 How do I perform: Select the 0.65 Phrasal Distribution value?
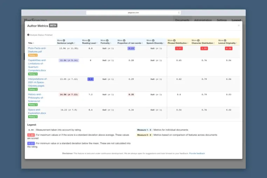point(179,60)
